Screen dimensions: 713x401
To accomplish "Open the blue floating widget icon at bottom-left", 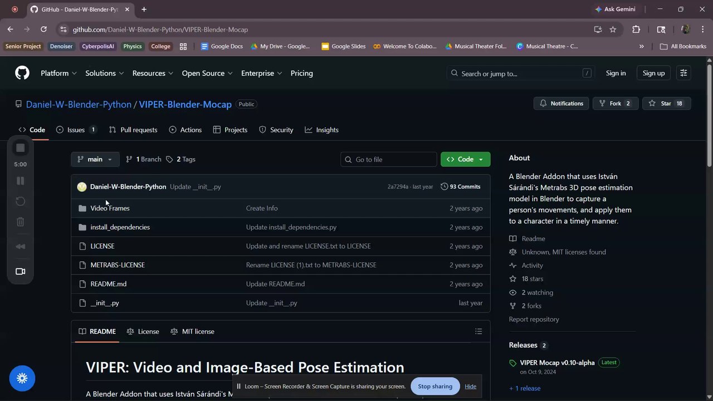I will tap(22, 379).
